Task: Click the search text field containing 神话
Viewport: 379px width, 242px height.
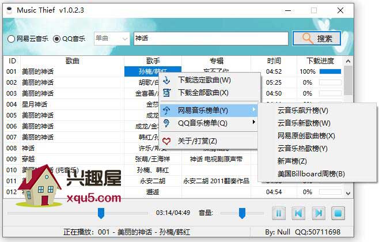Action: (x=211, y=39)
